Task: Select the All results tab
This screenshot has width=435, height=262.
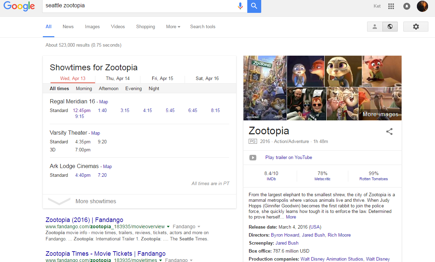Action: (x=48, y=26)
